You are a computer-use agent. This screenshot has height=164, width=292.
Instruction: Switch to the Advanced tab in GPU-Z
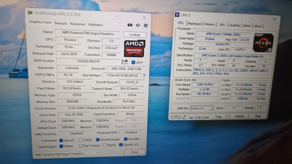pos(77,24)
